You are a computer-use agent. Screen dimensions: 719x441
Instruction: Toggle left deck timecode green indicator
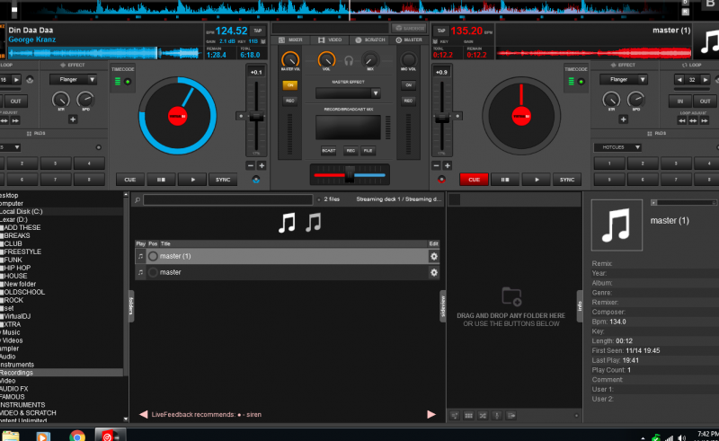[x=128, y=82]
